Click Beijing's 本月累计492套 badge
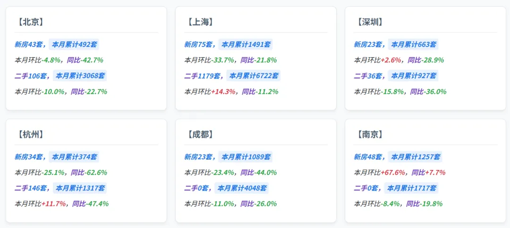Viewport: 510px width, 228px height. point(74,44)
